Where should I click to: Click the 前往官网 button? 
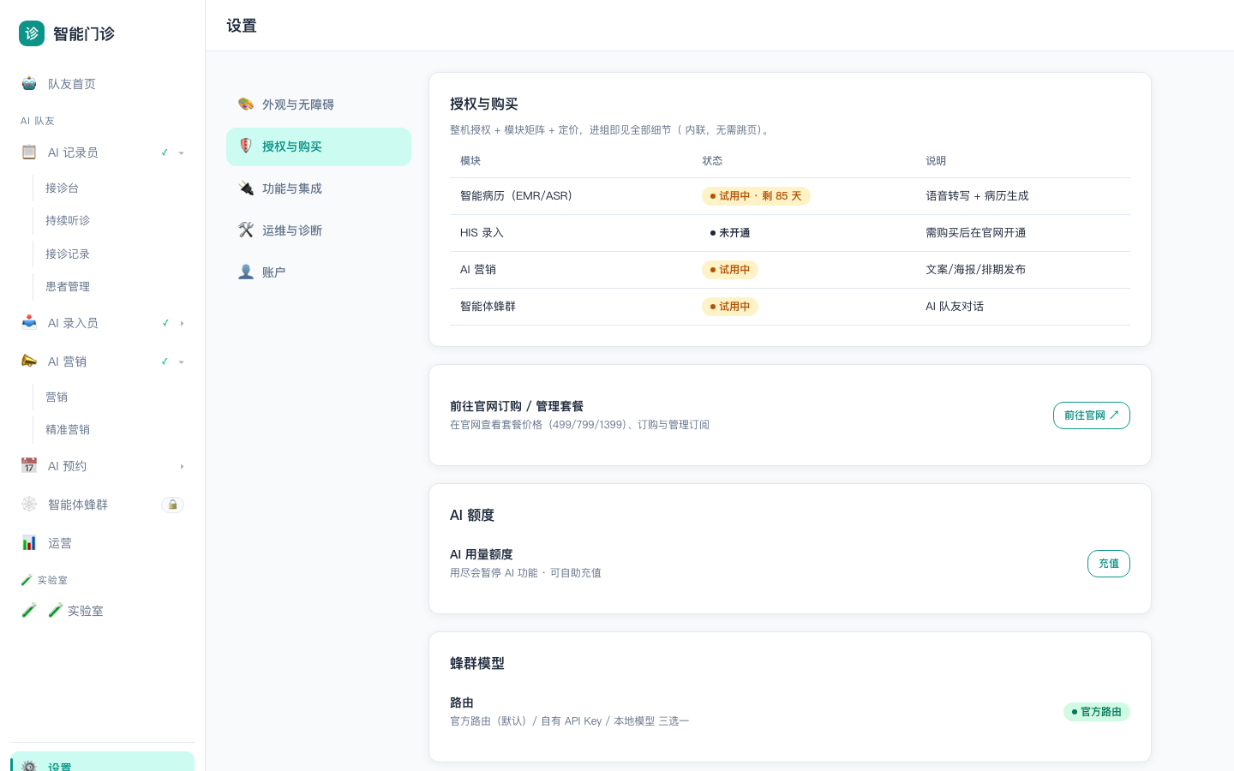pyautogui.click(x=1092, y=415)
